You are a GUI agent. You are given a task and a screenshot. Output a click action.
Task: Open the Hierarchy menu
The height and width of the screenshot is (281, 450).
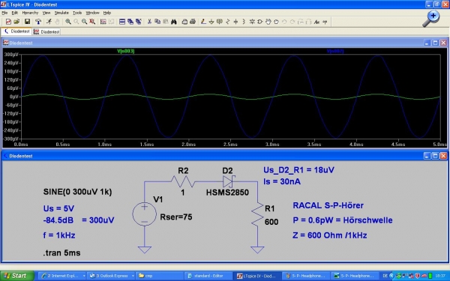[x=30, y=13]
